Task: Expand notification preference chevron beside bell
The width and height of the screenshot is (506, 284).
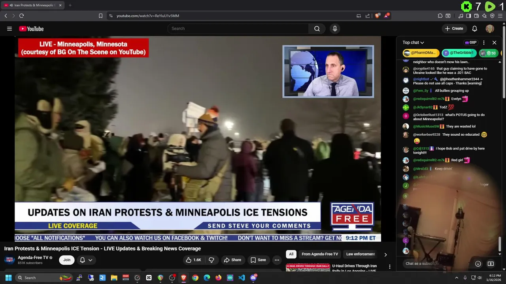Action: pyautogui.click(x=91, y=260)
